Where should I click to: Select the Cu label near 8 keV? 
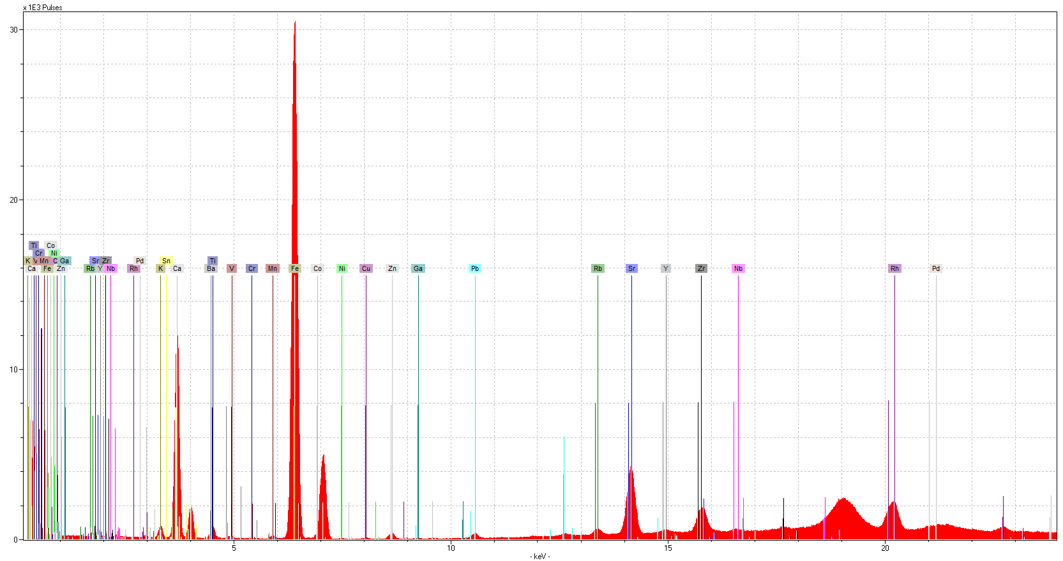pos(366,268)
